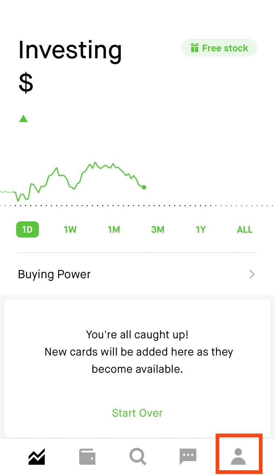
Task: Show the ALL time range
Action: point(245,230)
